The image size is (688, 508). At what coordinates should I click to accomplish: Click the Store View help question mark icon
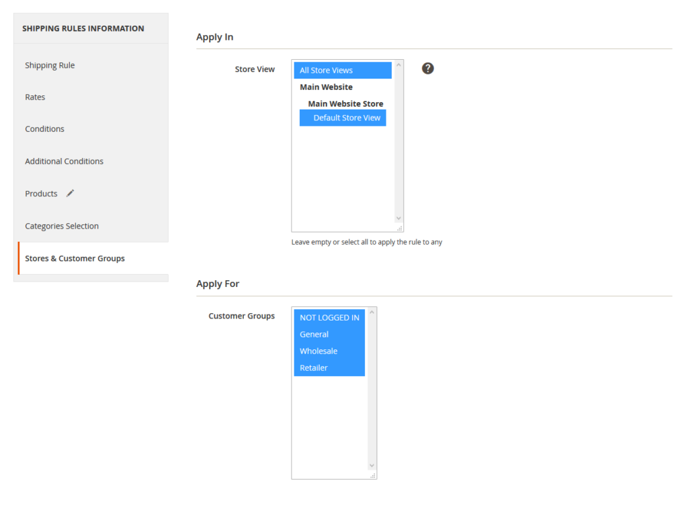(x=427, y=69)
